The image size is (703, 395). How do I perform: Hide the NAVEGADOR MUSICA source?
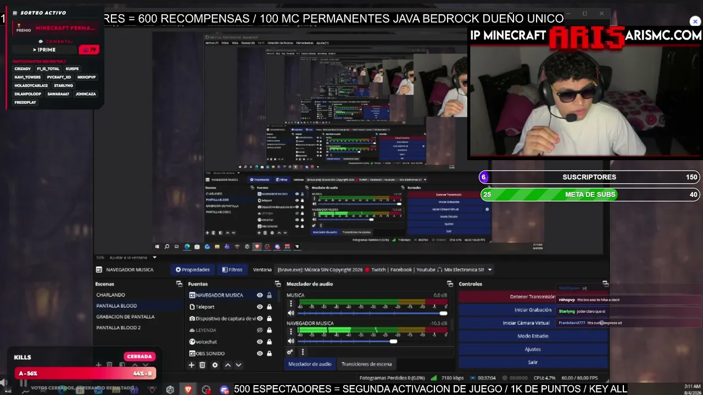pyautogui.click(x=260, y=295)
